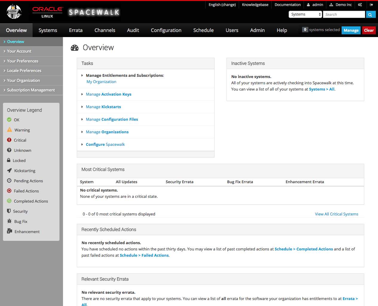This screenshot has height=306, width=378.
Task: Click the Spacewalk penguin logo icon
Action: click(x=14, y=12)
